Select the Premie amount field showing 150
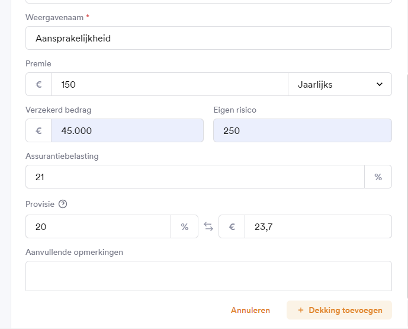Image resolution: width=408 pixels, height=329 pixels. pos(169,84)
